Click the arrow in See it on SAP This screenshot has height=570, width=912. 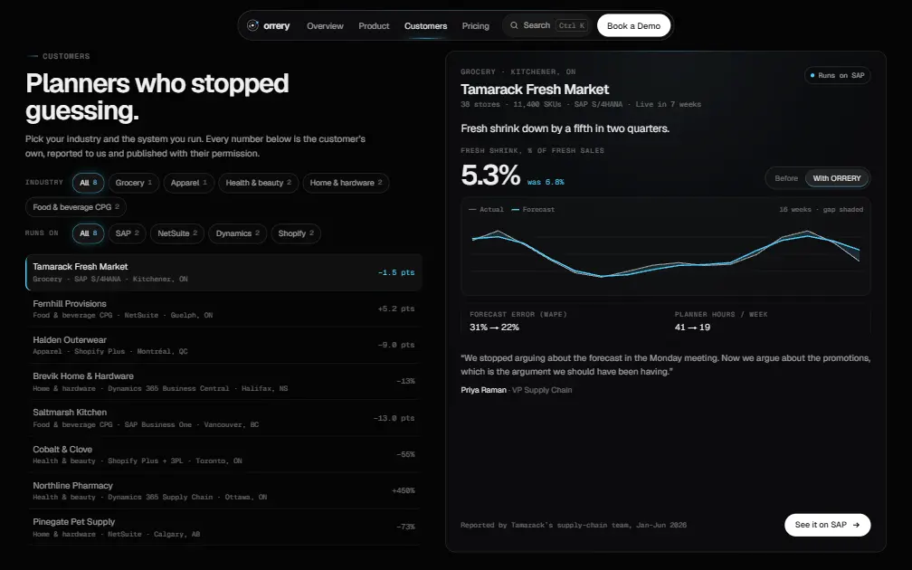click(x=856, y=525)
